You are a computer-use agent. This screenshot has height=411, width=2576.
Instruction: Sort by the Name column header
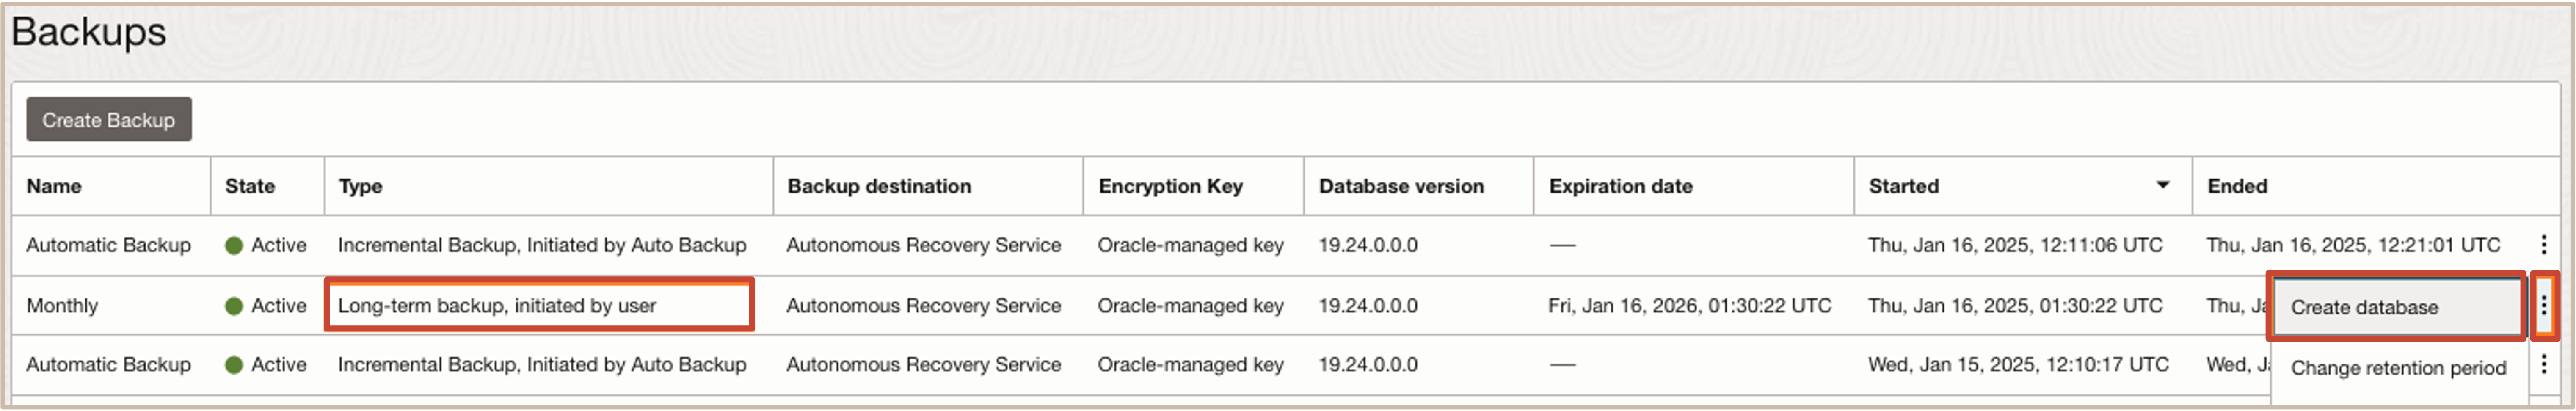coord(54,186)
